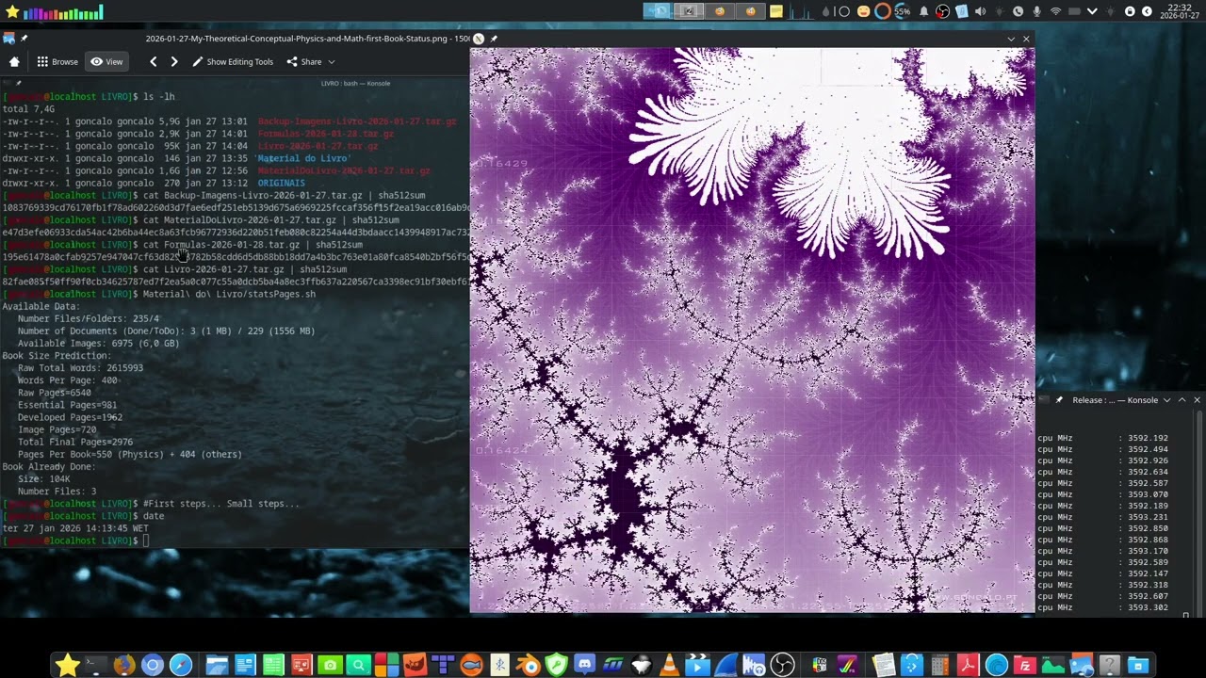Viewport: 1206px width, 678px height.
Task: Click the Gwenview window menu icon
Action: point(8,39)
